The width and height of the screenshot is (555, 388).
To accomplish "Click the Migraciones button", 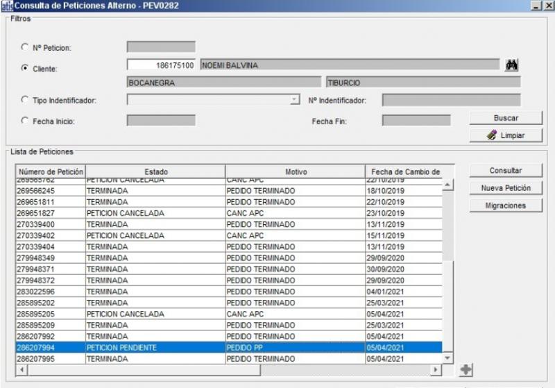I will (506, 205).
